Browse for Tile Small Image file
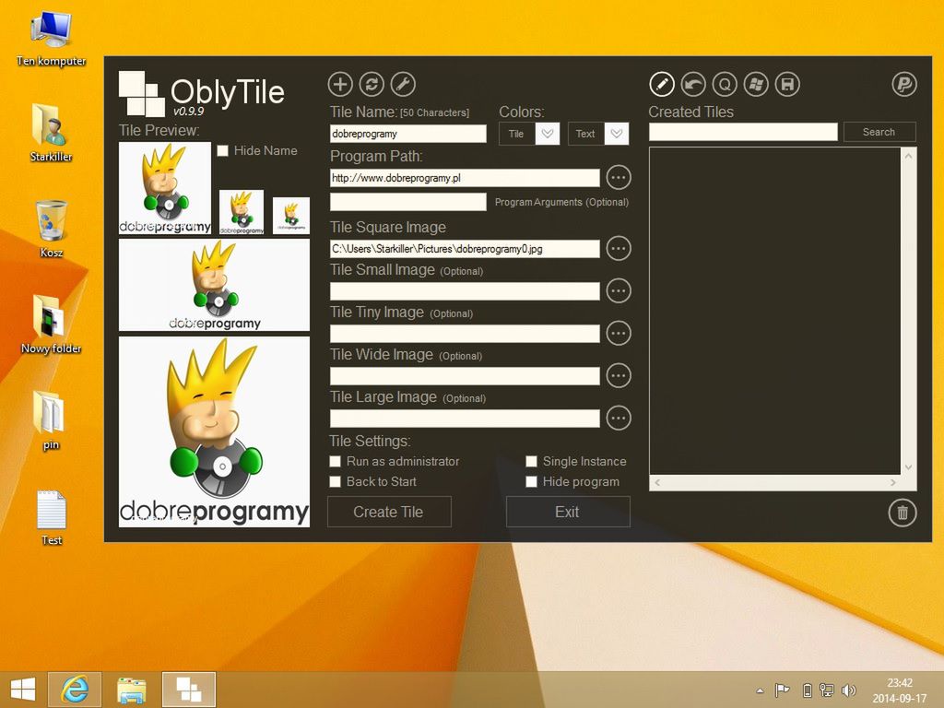Image resolution: width=944 pixels, height=708 pixels. coord(619,290)
